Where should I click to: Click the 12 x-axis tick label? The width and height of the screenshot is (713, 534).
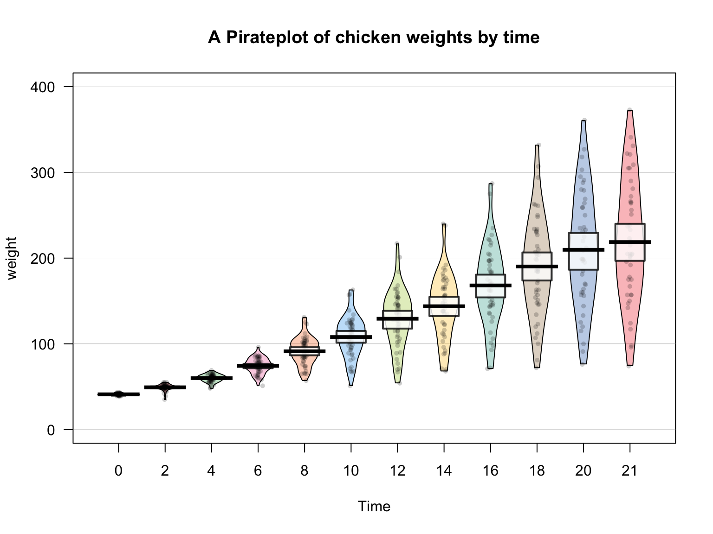pos(397,471)
